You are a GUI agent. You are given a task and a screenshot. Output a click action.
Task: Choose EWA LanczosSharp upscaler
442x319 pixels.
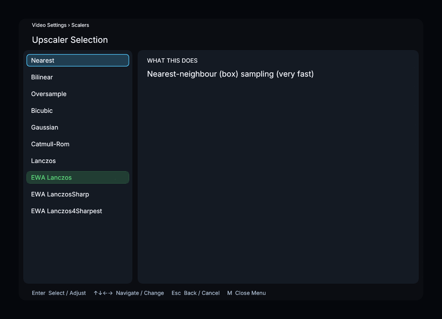pyautogui.click(x=78, y=194)
